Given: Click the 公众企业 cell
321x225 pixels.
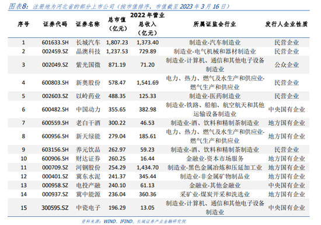Looking at the screenshot, I should coord(287,65).
